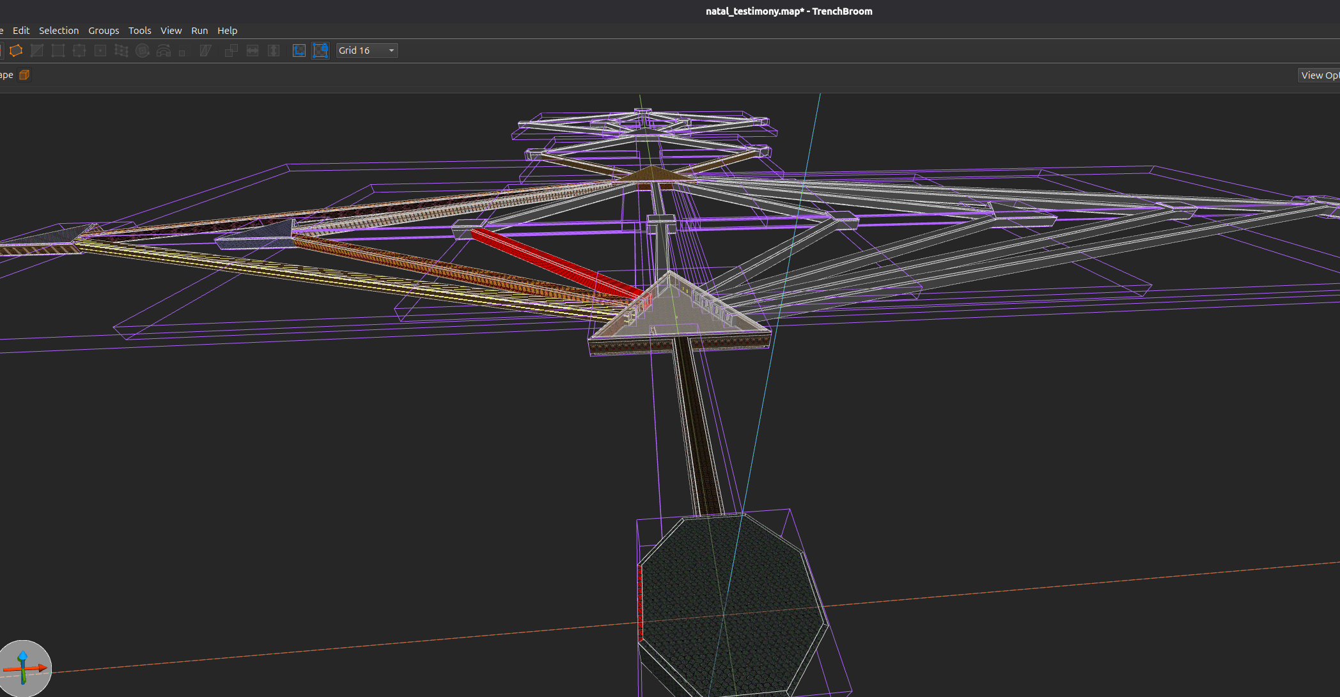Toggle the texture lock button
The width and height of the screenshot is (1340, 697).
coord(299,51)
